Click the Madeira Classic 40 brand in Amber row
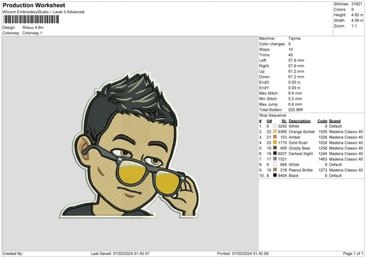366x258 pixels. tap(346, 137)
